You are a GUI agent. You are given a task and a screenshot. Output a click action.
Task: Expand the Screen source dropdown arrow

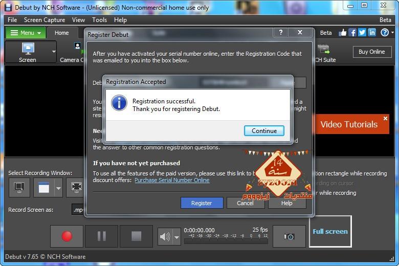tap(54, 52)
